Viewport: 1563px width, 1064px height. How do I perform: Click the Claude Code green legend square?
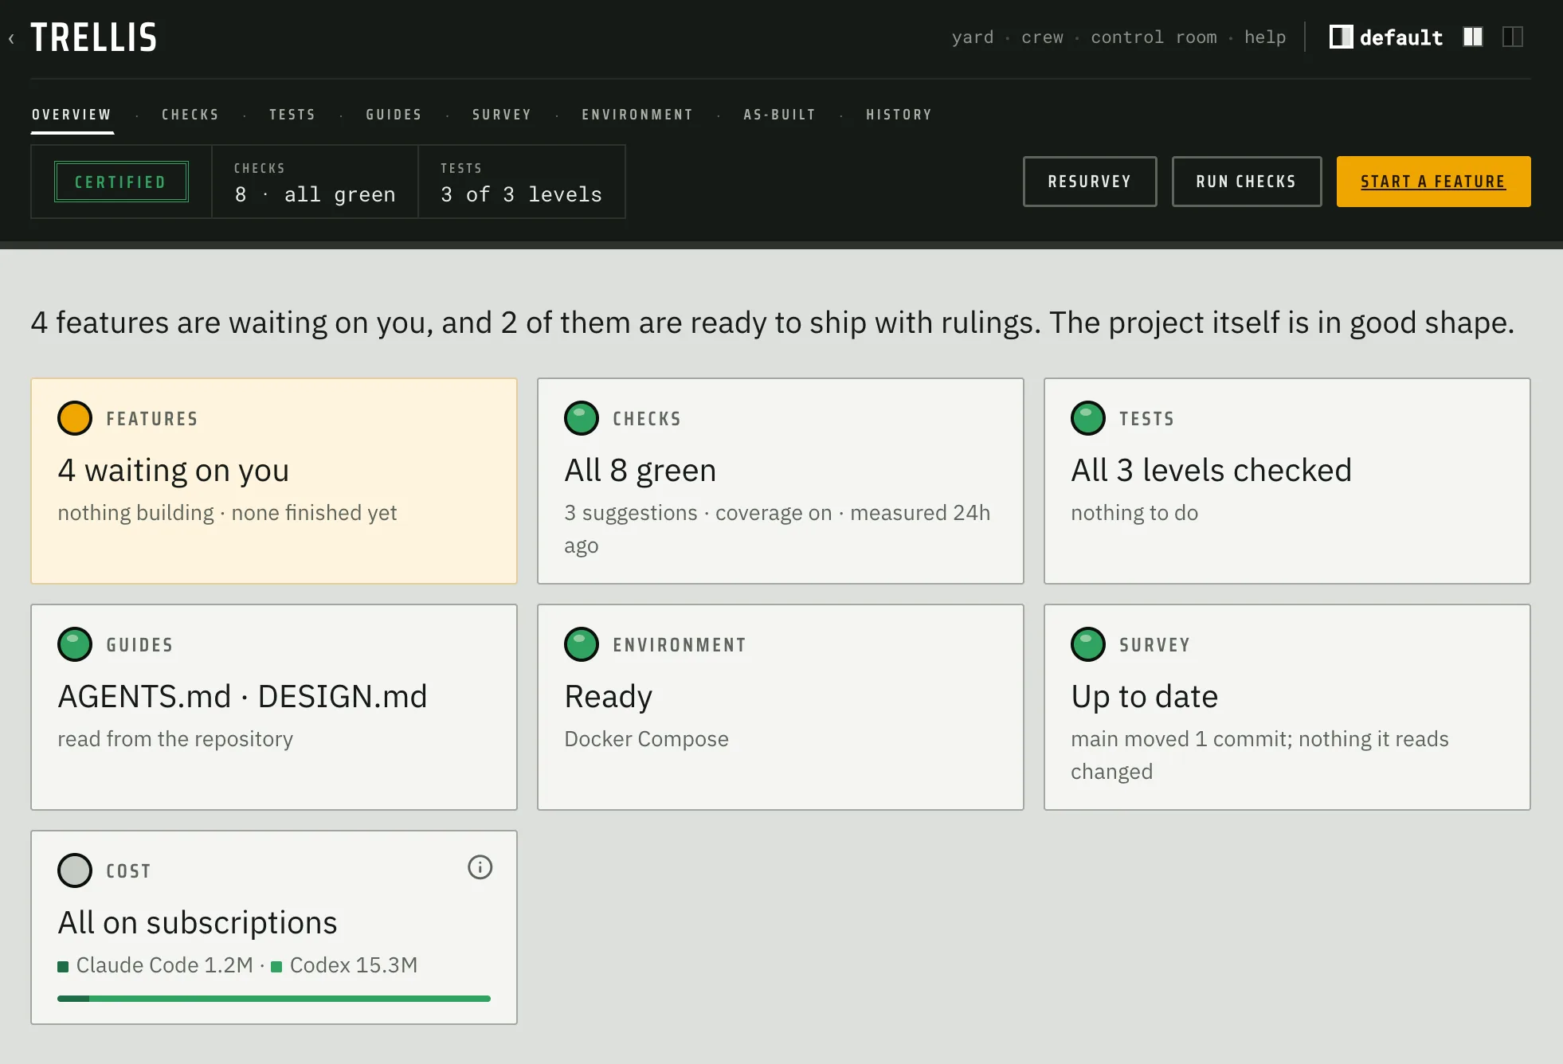[63, 967]
